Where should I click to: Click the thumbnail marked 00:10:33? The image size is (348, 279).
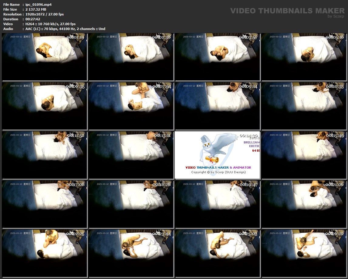304,106
